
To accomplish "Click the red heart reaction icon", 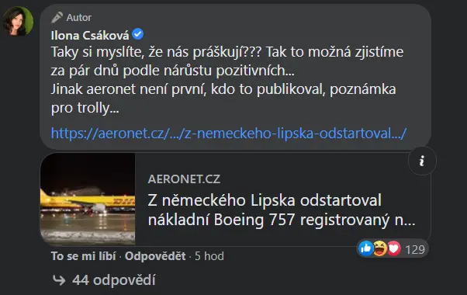I will click(394, 248).
